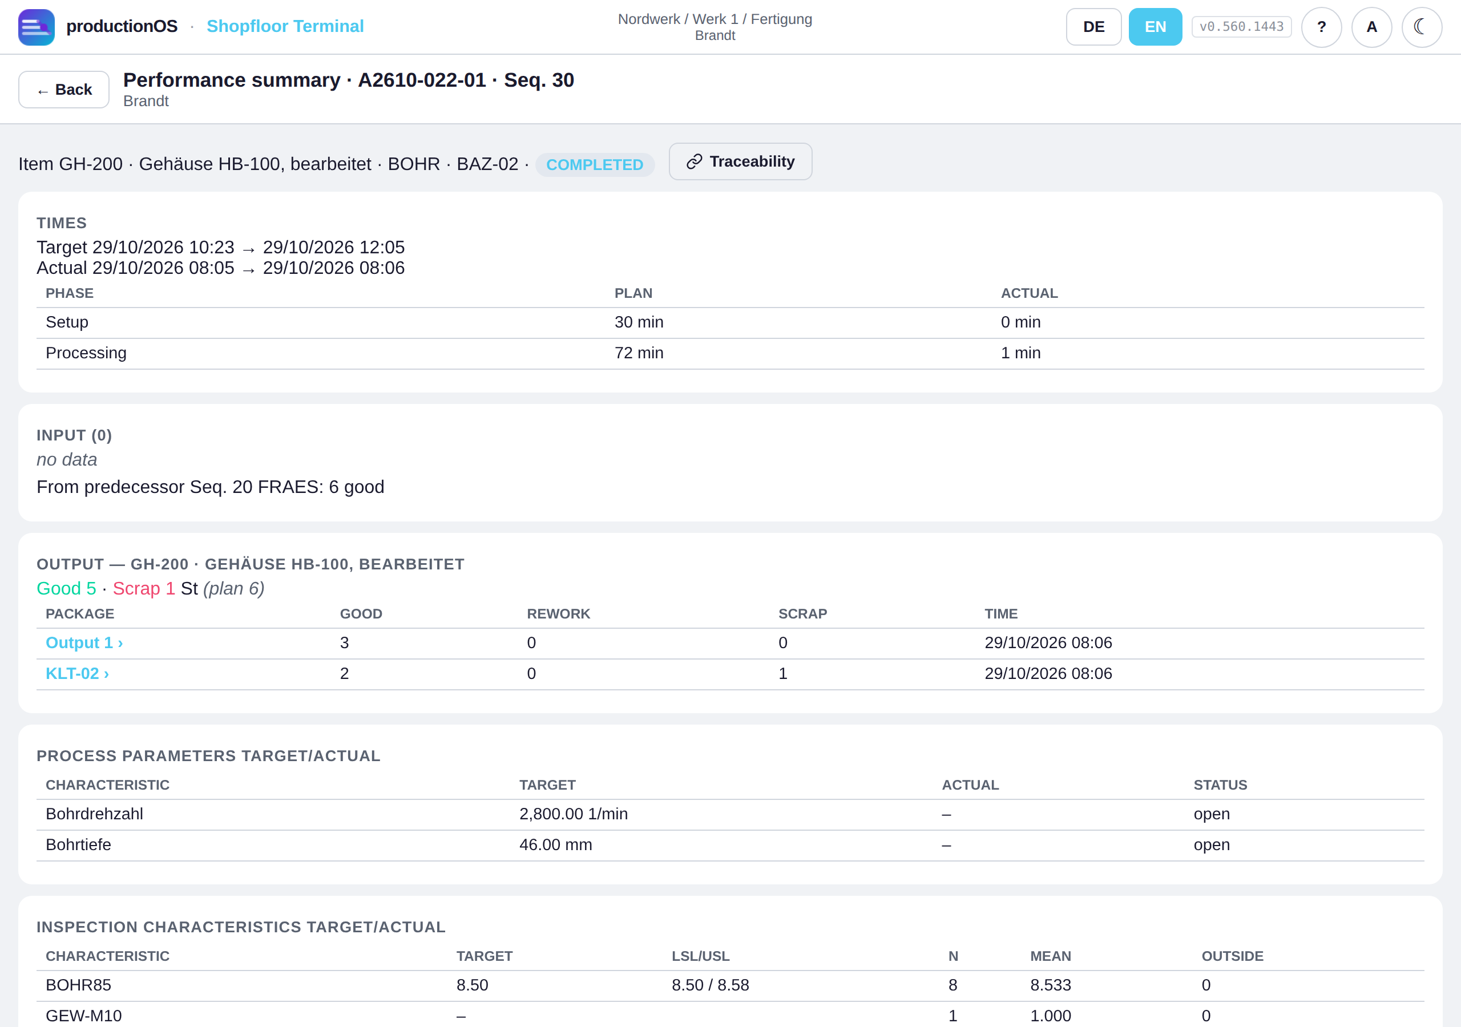1461x1027 pixels.
Task: Click the Target time range line
Action: 220,248
